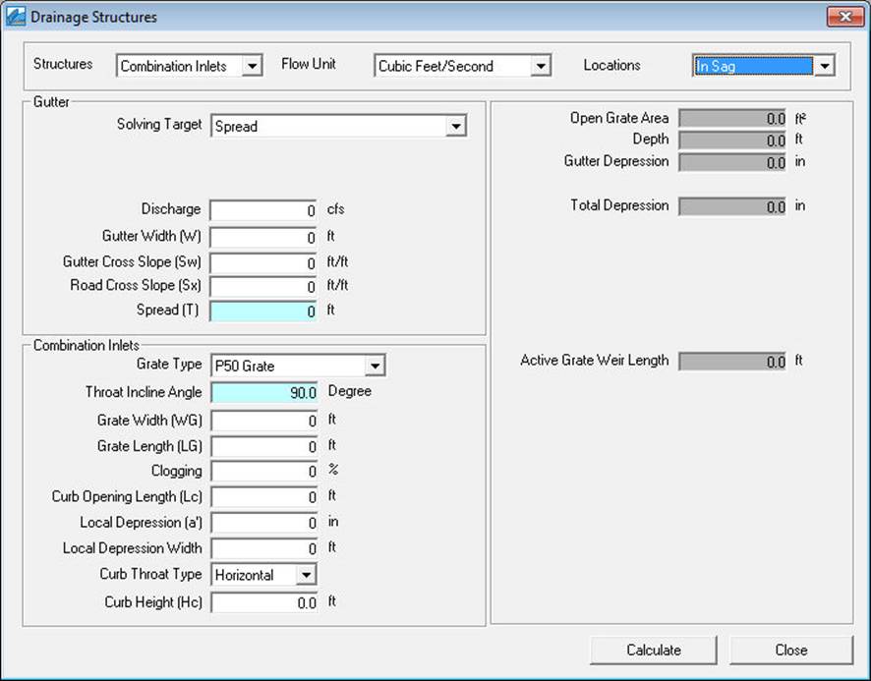Open the Structures dropdown showing Combination Inlets
The image size is (871, 681).
[x=252, y=65]
